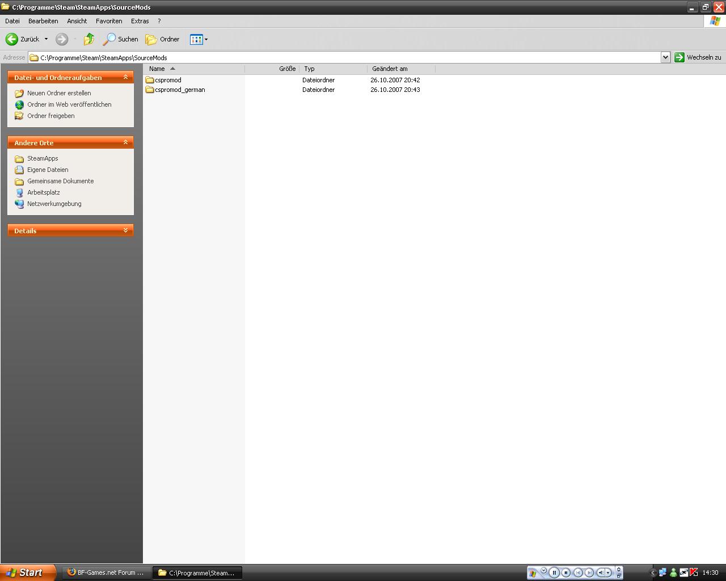Switch to BF-Games.net Forum taskbar window
This screenshot has width=726, height=581.
pyautogui.click(x=105, y=572)
